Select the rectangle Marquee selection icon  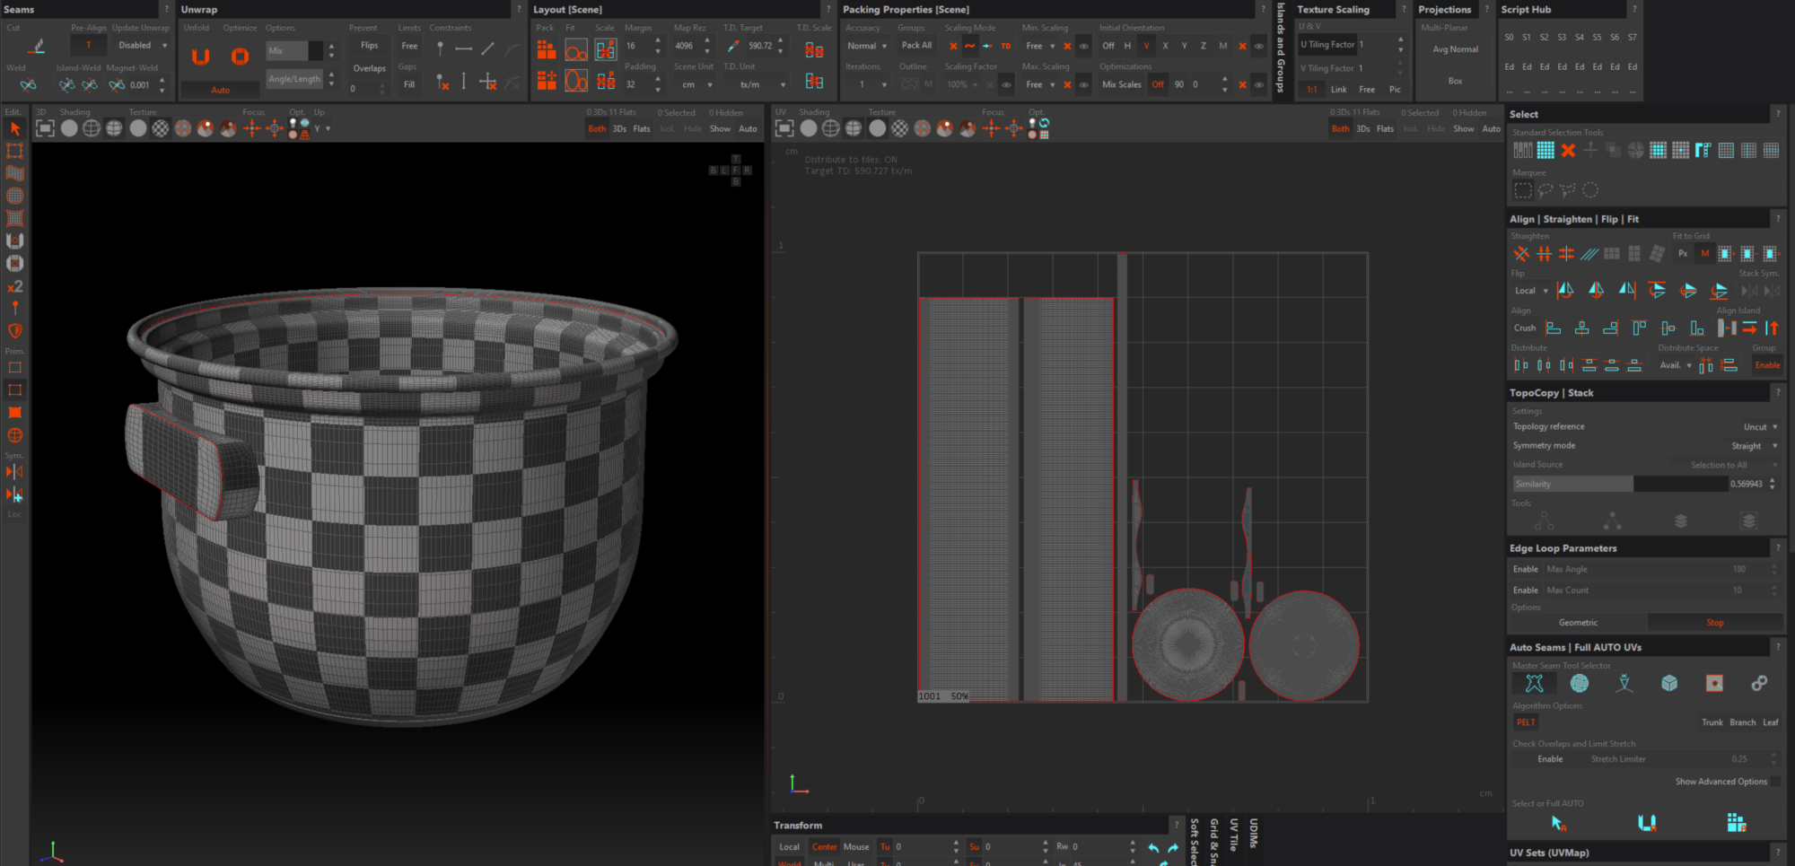point(1522,190)
